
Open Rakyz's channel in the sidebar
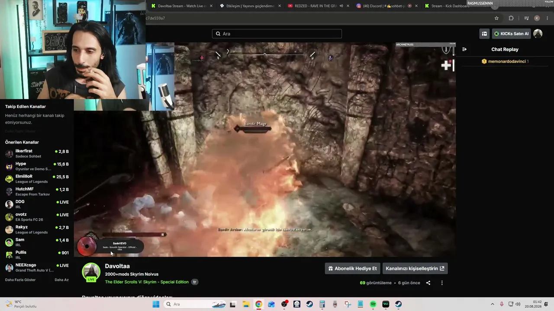click(37, 230)
